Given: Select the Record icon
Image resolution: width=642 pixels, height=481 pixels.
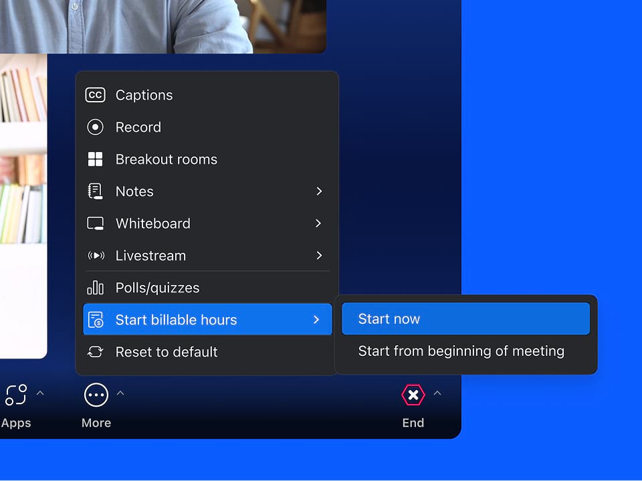Looking at the screenshot, I should click(95, 126).
